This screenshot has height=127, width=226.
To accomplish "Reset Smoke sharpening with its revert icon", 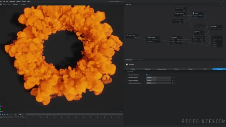I will tap(173, 78).
